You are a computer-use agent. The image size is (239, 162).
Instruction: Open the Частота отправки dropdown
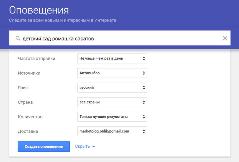112,58
